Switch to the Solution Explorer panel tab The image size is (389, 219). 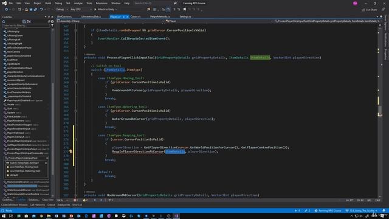(33, 200)
